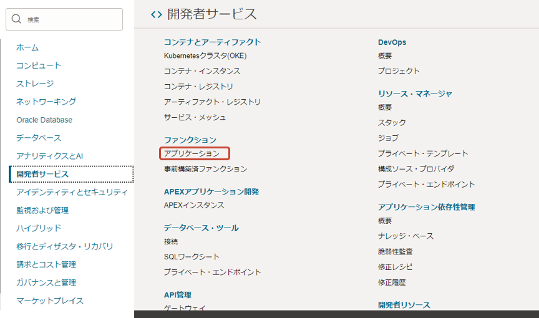
Task: Open コンテナ・レジストリ link
Action: point(198,87)
